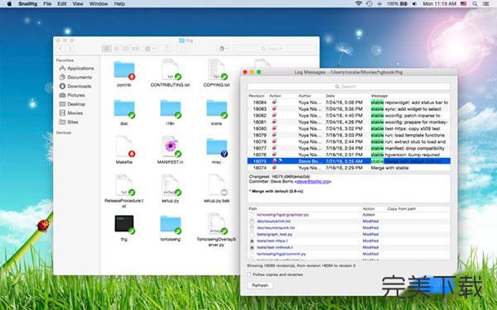The height and width of the screenshot is (310, 497).
Task: Open the SnailHg toolbar dropdown in Finder
Action: pos(224,49)
